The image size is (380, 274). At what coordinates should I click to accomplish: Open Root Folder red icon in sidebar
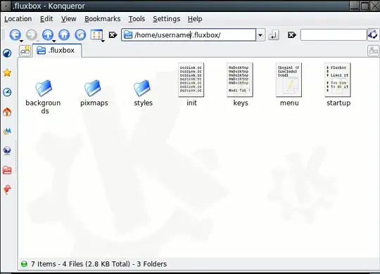pyautogui.click(x=7, y=170)
